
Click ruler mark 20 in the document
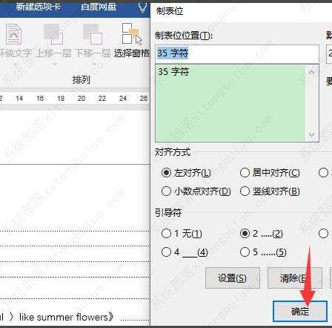click(82, 99)
